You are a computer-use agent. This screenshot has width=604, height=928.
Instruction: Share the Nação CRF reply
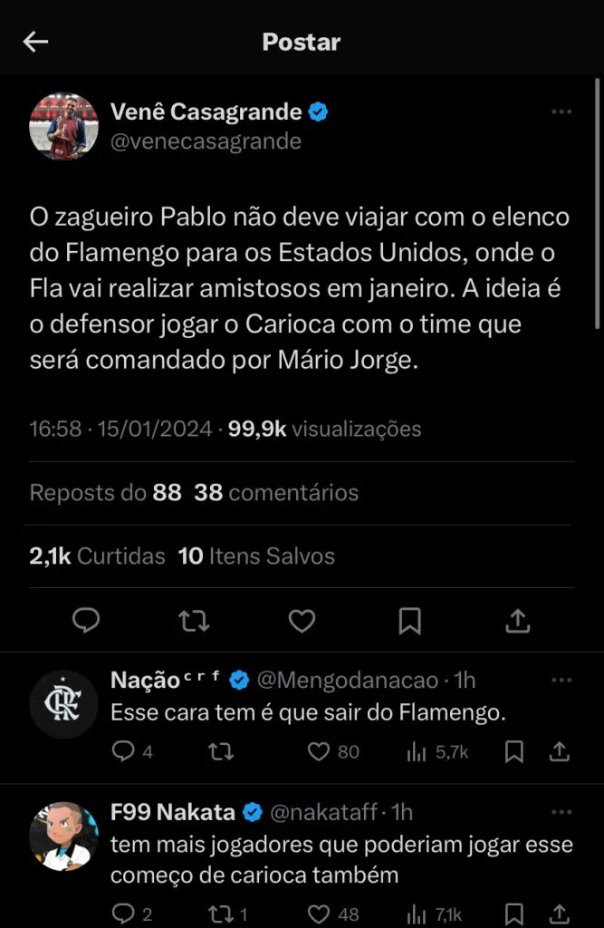[x=560, y=751]
